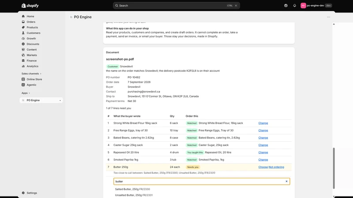Click PO number PO-10482
This screenshot has width=353, height=198.
134,77
